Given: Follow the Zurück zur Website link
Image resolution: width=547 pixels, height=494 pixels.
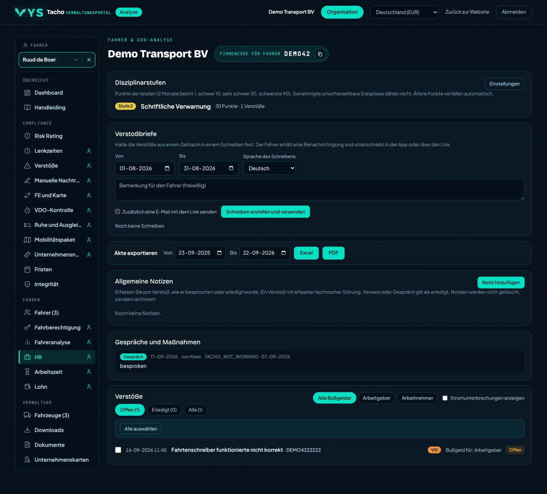Looking at the screenshot, I should 467,12.
